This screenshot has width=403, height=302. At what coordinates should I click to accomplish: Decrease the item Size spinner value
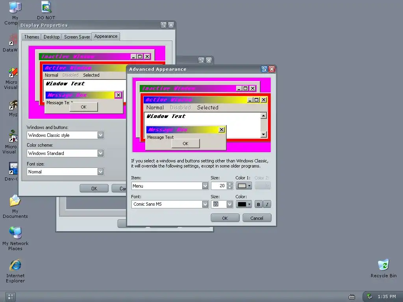(x=230, y=188)
